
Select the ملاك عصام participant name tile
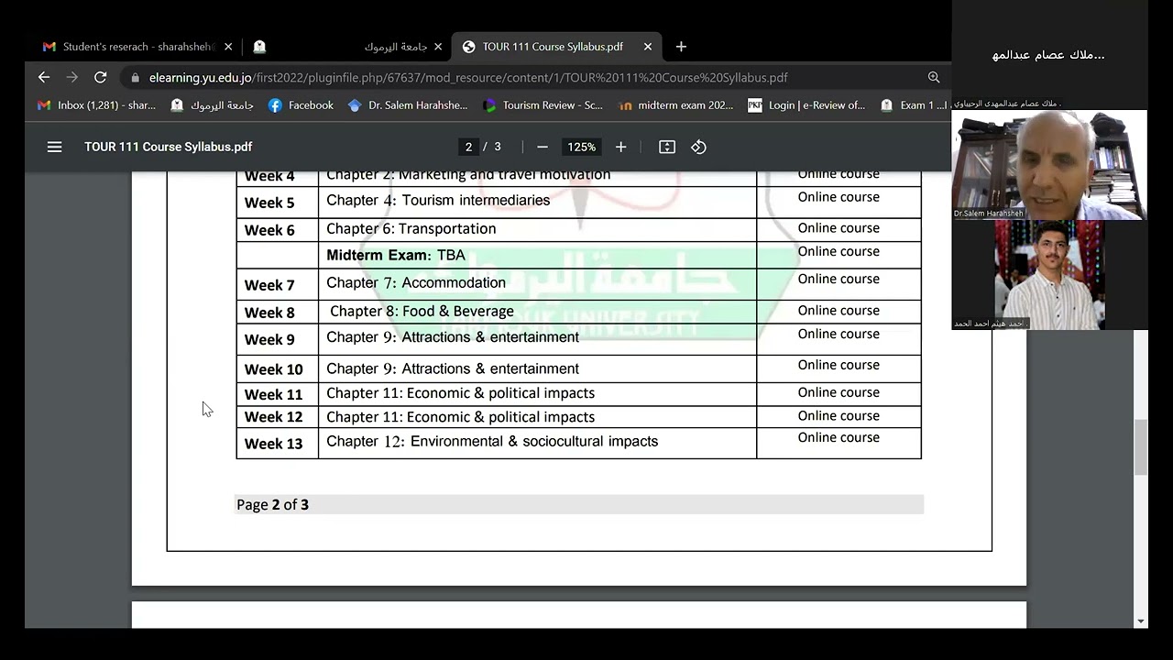pyautogui.click(x=1049, y=55)
